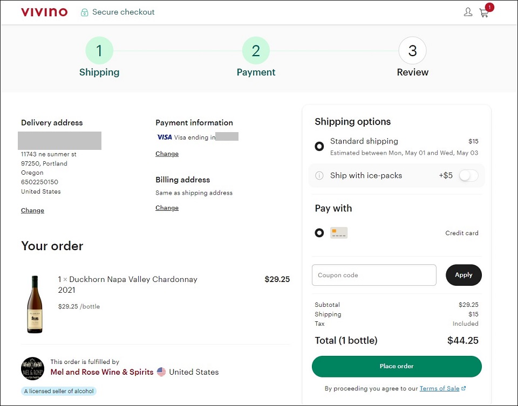Click the '+$5' ice-pack price

(446, 176)
